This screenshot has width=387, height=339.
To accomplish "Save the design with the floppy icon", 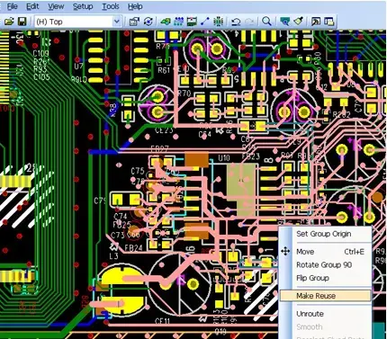I will coord(22,22).
